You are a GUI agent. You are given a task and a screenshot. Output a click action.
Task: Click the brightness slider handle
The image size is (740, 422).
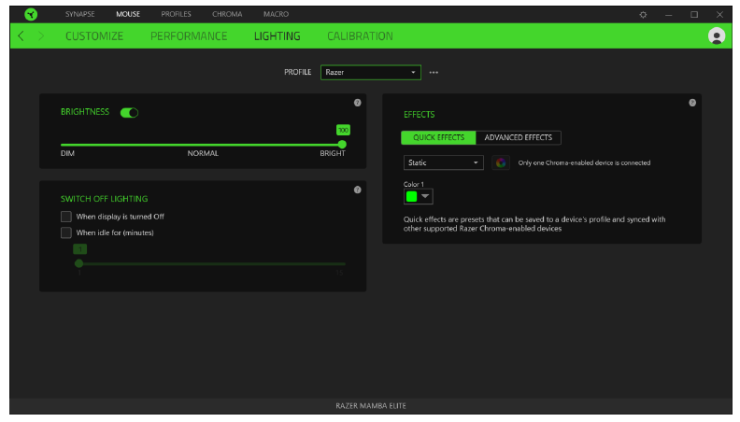click(342, 145)
